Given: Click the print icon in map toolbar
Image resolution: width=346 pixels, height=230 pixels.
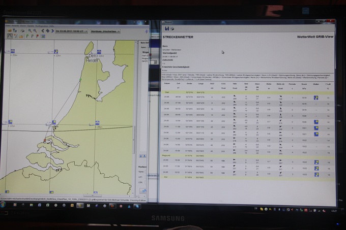Looking at the screenshot, I should pyautogui.click(x=22, y=30).
